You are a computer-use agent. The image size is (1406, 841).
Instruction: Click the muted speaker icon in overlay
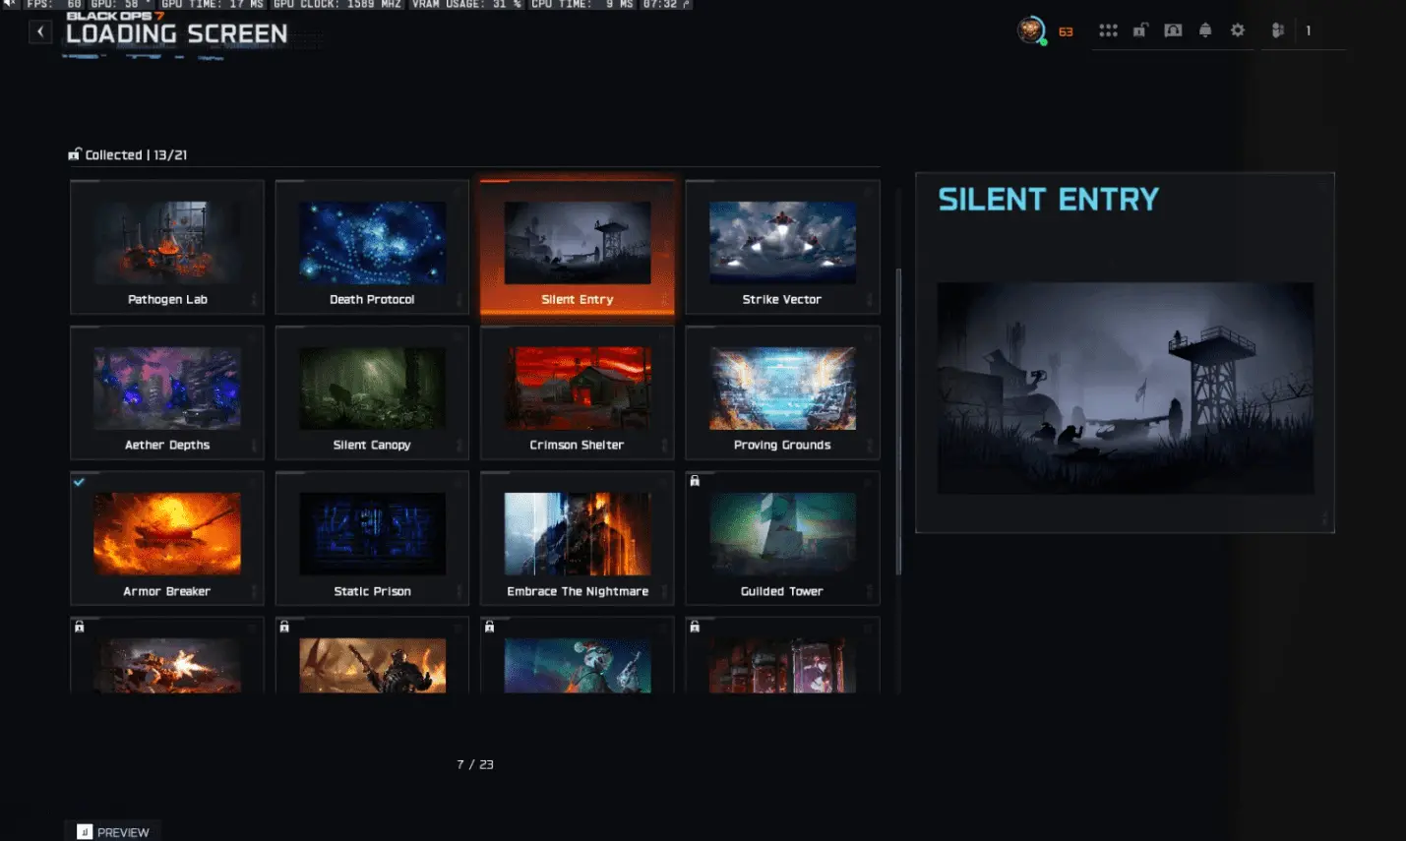pyautogui.click(x=10, y=4)
